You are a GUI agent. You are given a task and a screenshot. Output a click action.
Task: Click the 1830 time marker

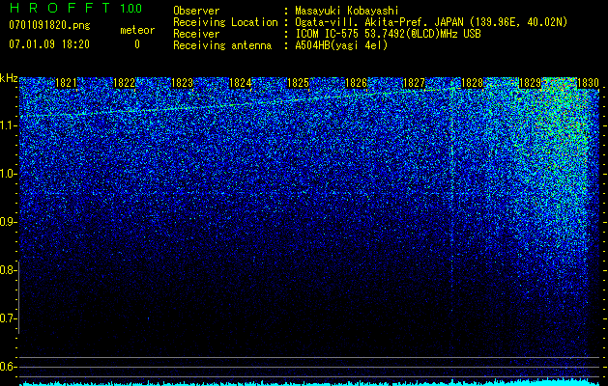pyautogui.click(x=588, y=83)
